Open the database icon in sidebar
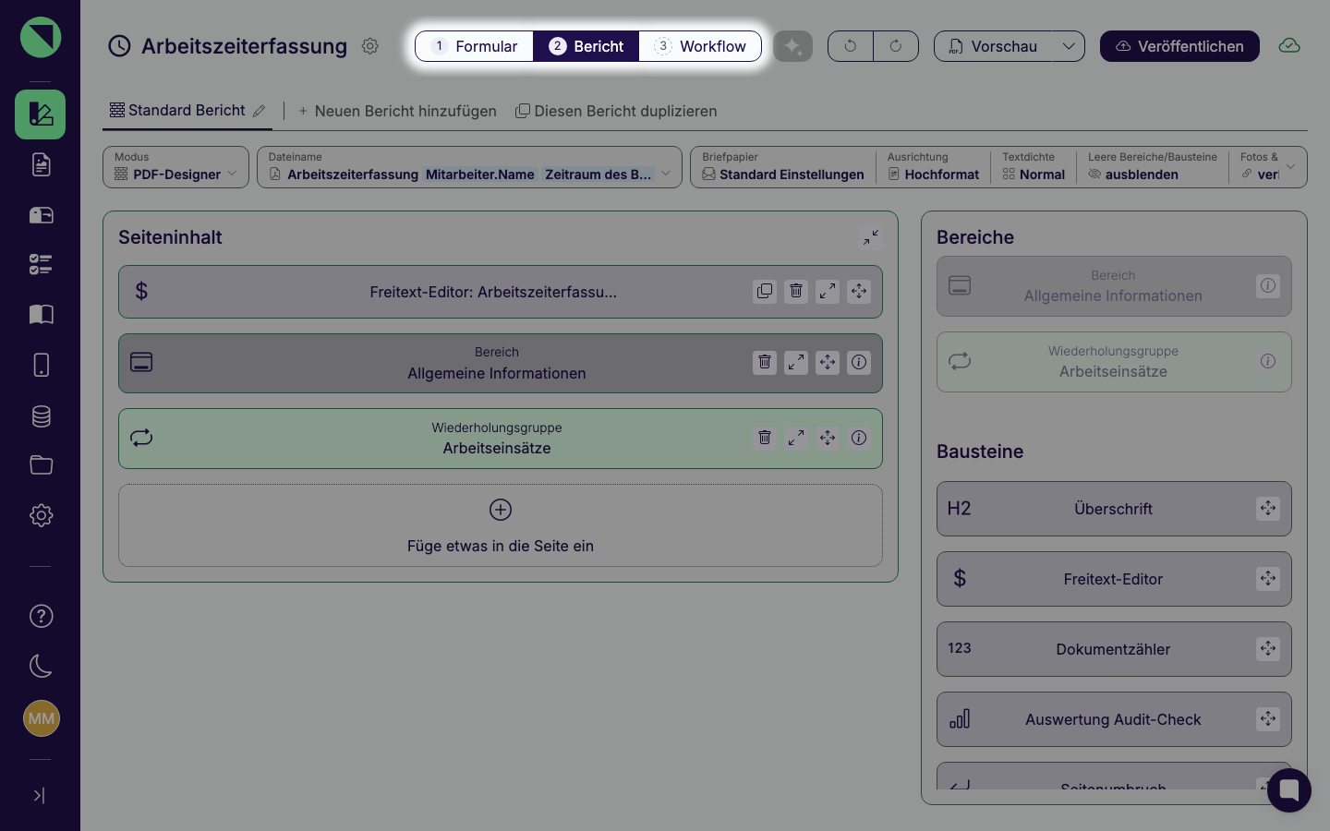Image resolution: width=1330 pixels, height=831 pixels. (x=41, y=415)
